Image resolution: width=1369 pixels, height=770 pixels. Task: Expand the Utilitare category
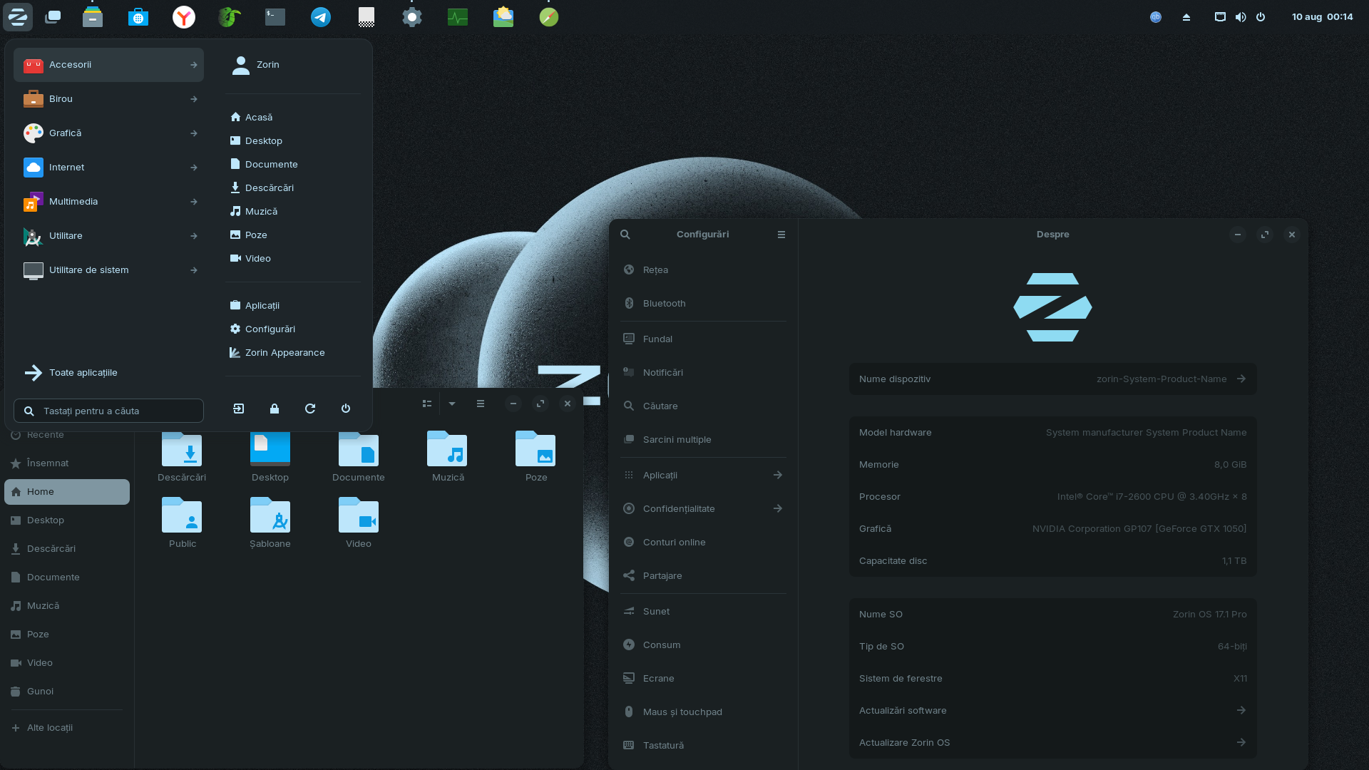[108, 236]
